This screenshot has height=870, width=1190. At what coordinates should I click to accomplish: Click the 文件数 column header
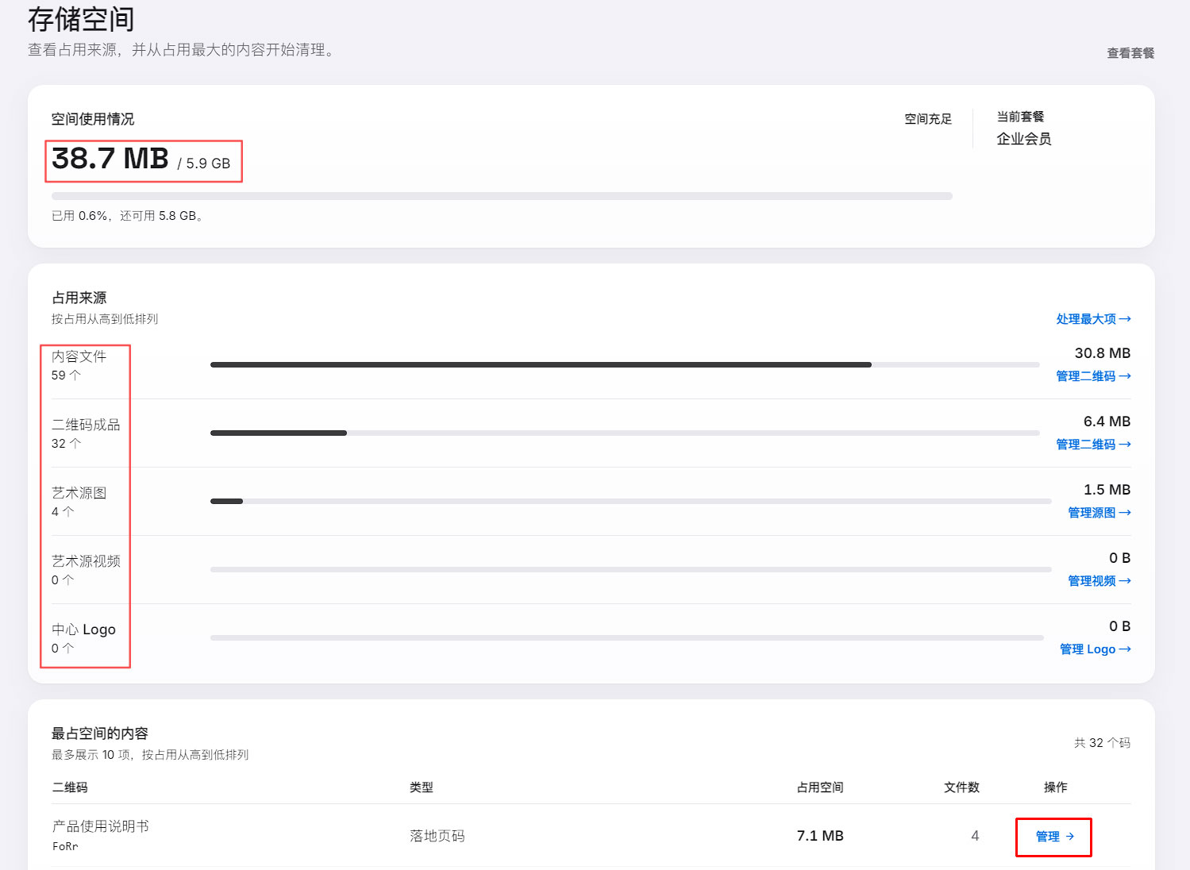click(x=961, y=787)
